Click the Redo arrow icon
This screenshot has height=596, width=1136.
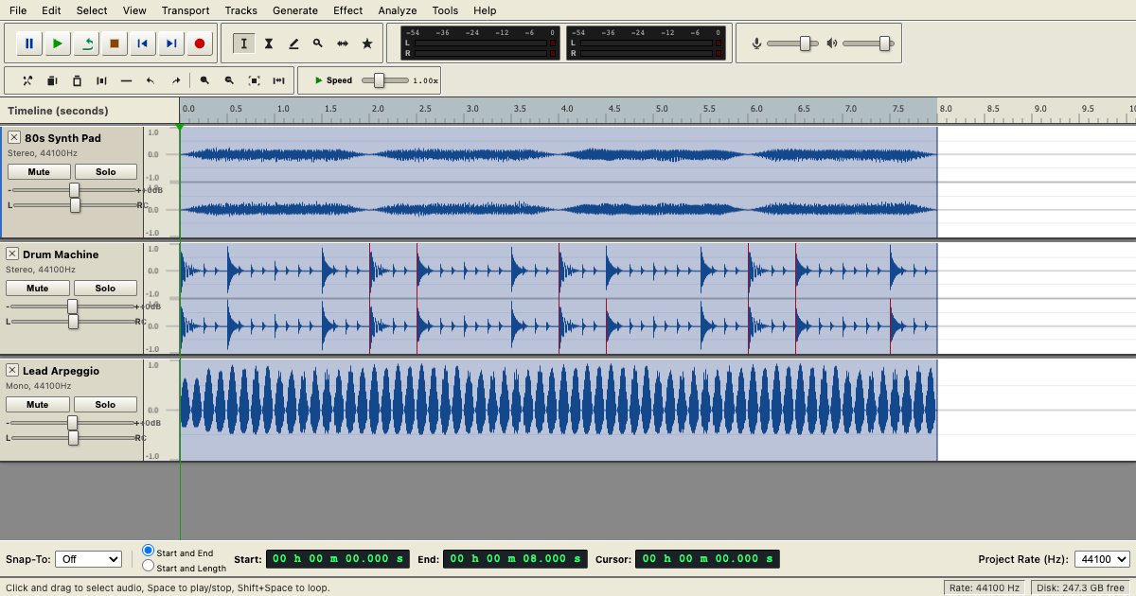[x=175, y=80]
